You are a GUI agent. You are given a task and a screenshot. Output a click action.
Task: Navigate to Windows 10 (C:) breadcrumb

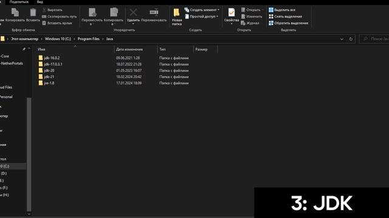pos(58,39)
